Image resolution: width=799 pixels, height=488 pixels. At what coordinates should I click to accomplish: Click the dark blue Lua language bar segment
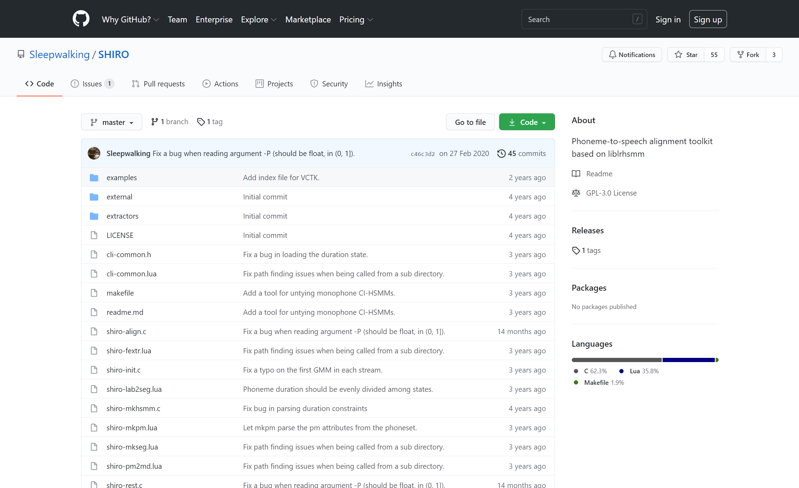(689, 360)
